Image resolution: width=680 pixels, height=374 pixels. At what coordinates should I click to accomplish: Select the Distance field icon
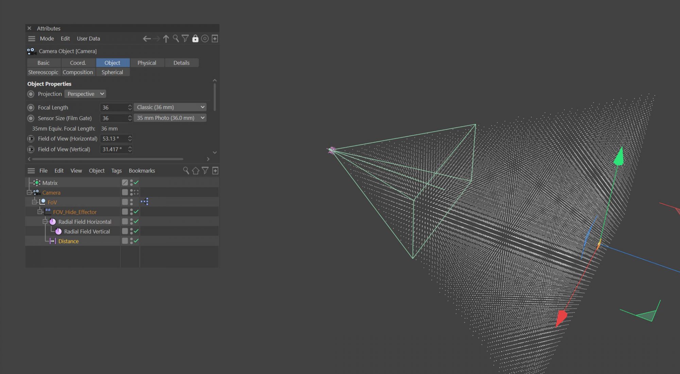[53, 241]
